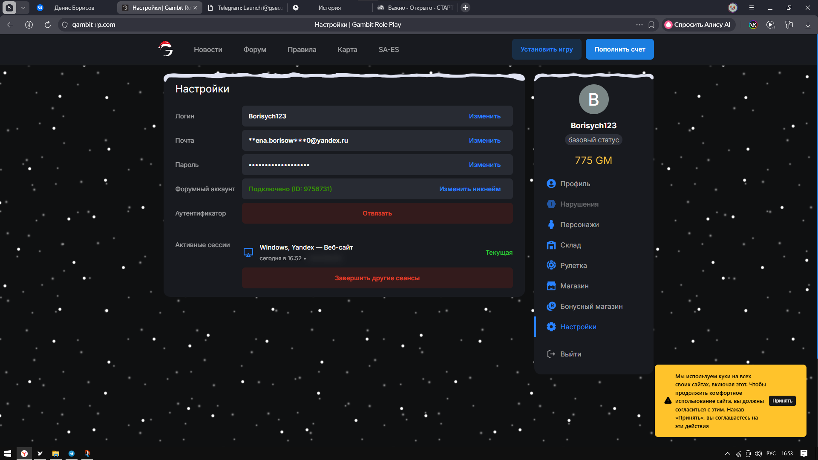Click the Gambit logo with Santa hat
This screenshot has height=460, width=818.
click(x=166, y=49)
